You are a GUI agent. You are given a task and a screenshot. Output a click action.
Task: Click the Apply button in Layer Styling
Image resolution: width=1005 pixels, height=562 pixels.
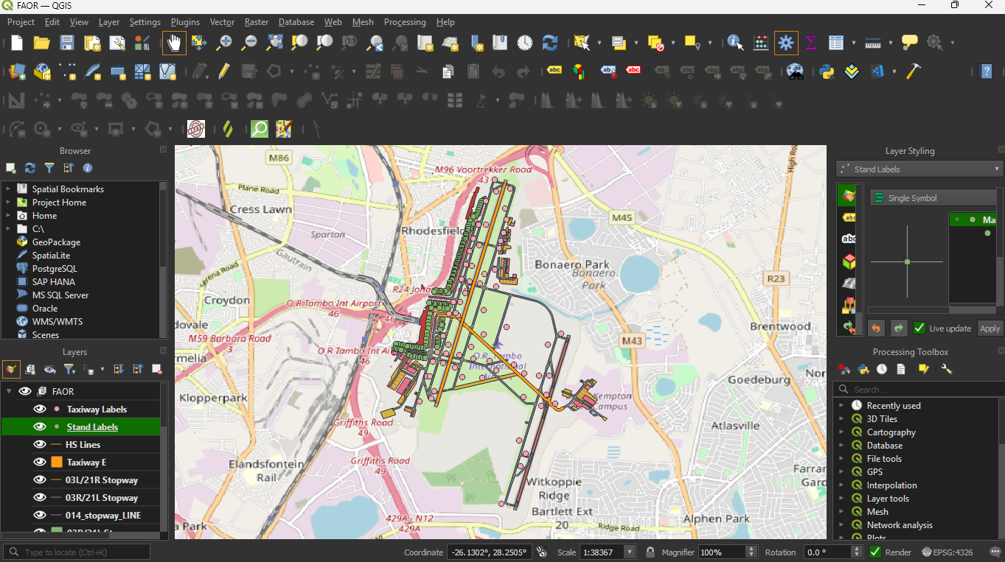pyautogui.click(x=990, y=329)
